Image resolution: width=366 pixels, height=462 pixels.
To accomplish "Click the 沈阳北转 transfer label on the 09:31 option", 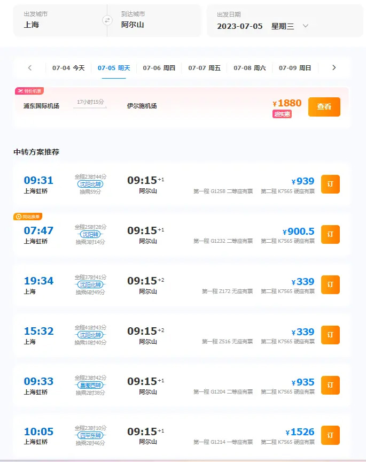I will pyautogui.click(x=90, y=184).
